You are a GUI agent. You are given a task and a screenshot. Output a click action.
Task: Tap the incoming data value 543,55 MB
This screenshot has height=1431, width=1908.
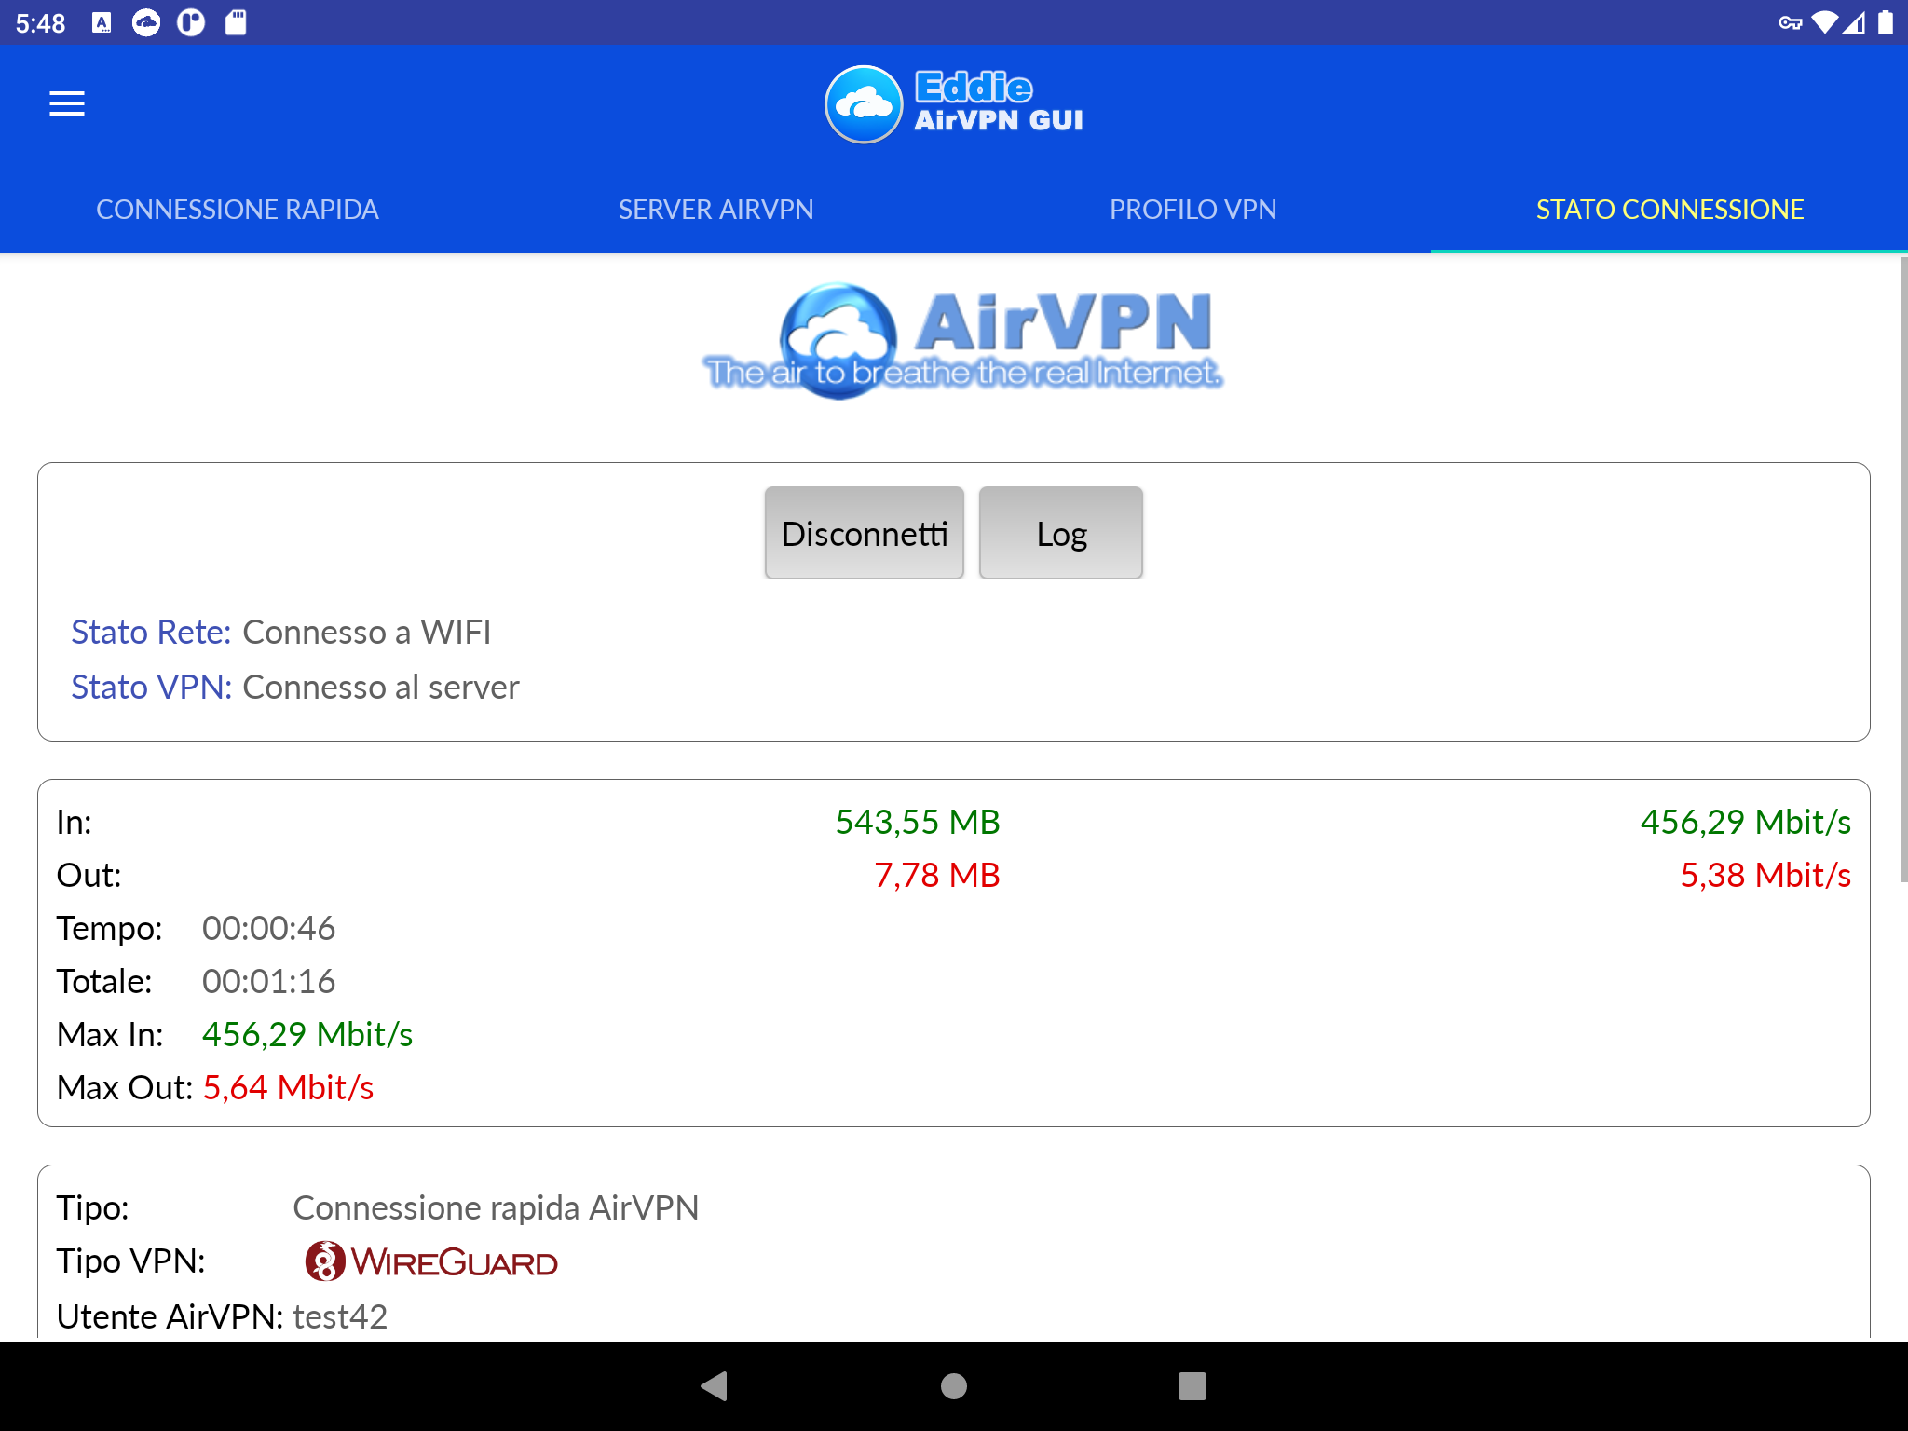pos(918,822)
